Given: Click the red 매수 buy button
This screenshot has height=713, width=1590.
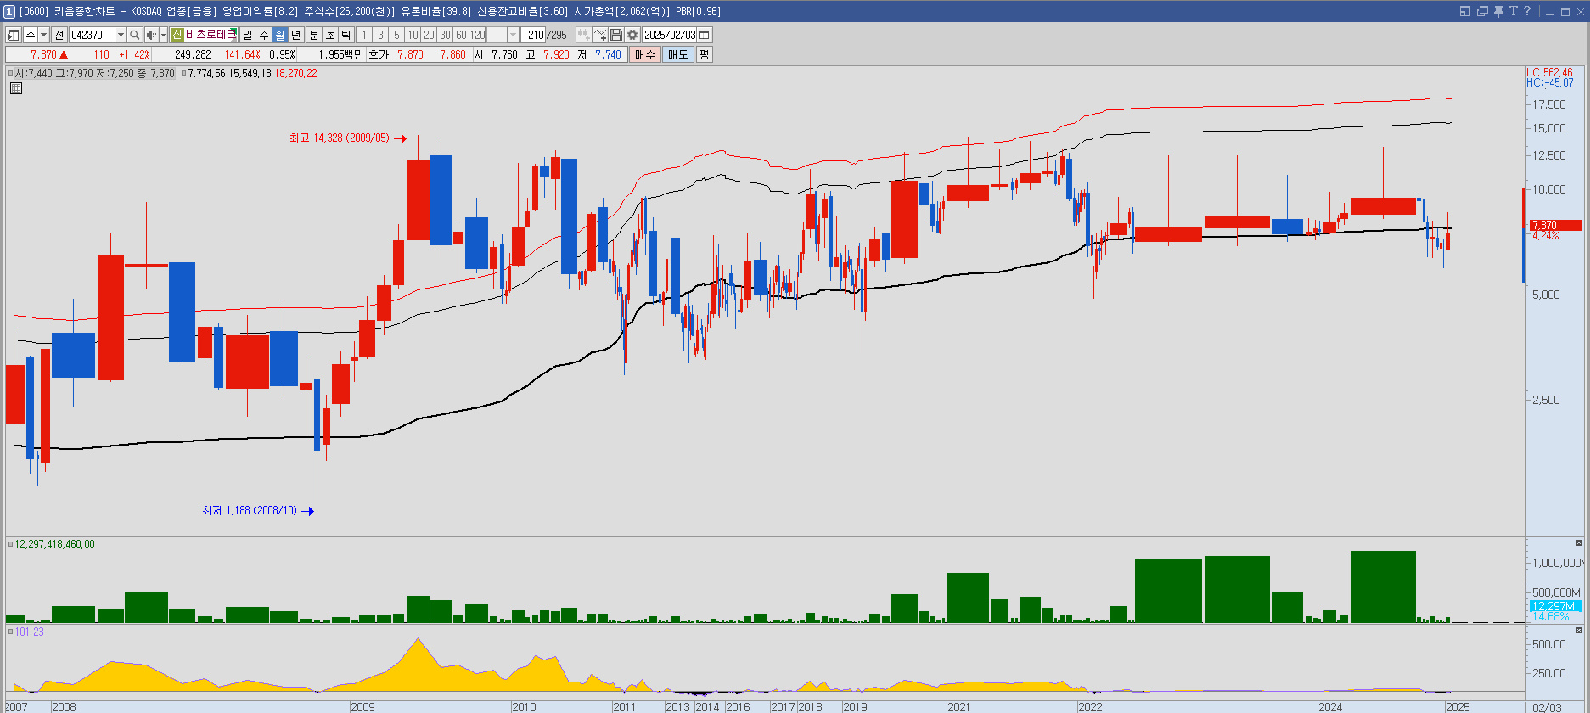Looking at the screenshot, I should [645, 54].
